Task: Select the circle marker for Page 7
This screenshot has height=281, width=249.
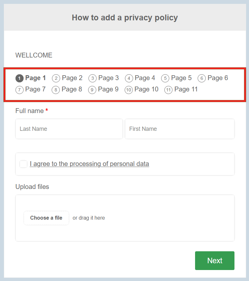Action: pos(19,89)
